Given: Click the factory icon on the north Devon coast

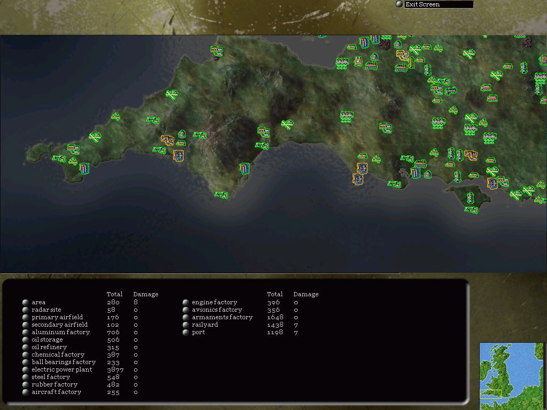Looking at the screenshot, I should coord(217,51).
